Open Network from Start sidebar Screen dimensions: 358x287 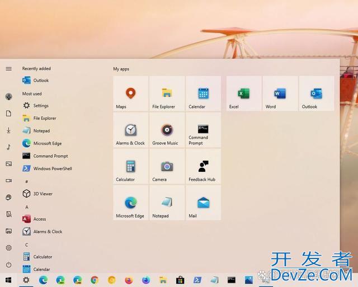[x=9, y=197]
